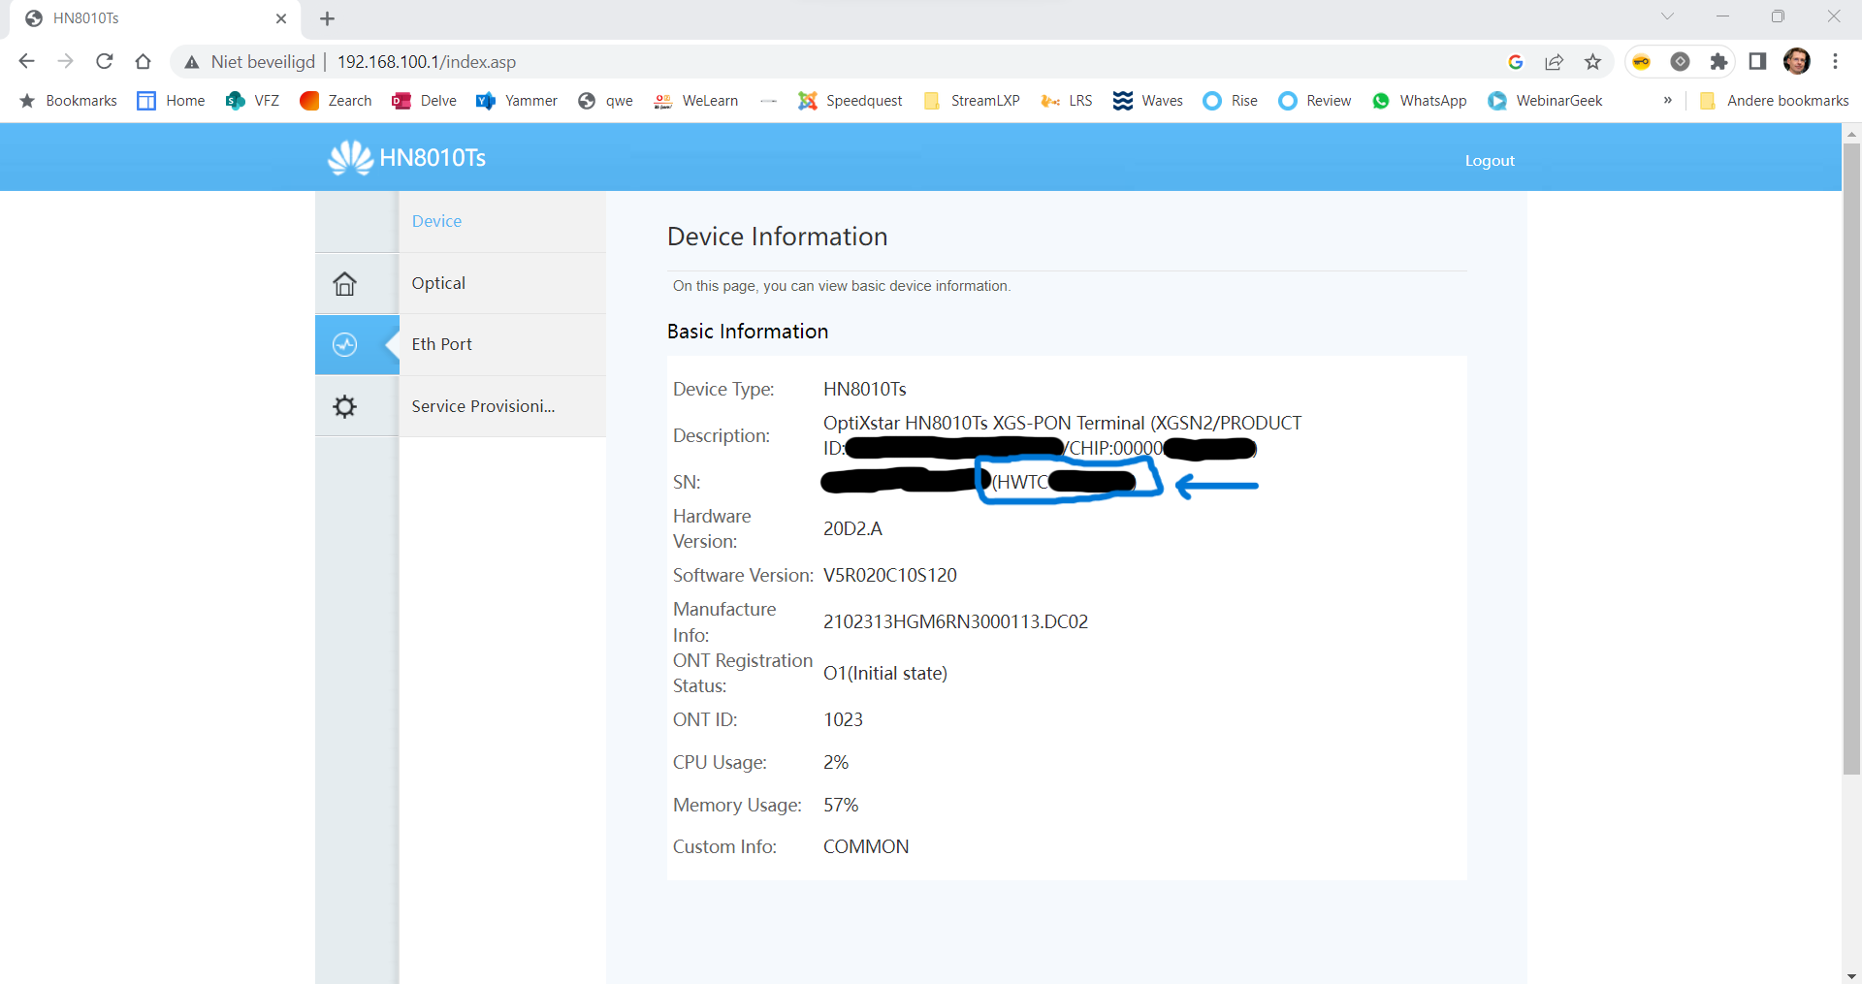Open the Home sidebar icon
1862x984 pixels.
[x=344, y=283]
